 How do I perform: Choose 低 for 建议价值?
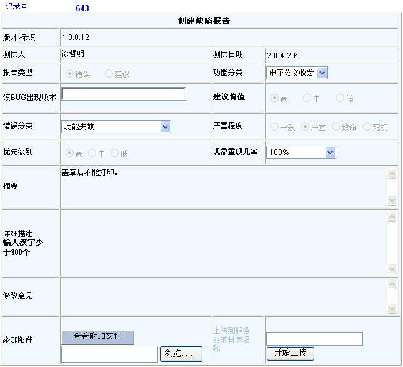[x=340, y=98]
